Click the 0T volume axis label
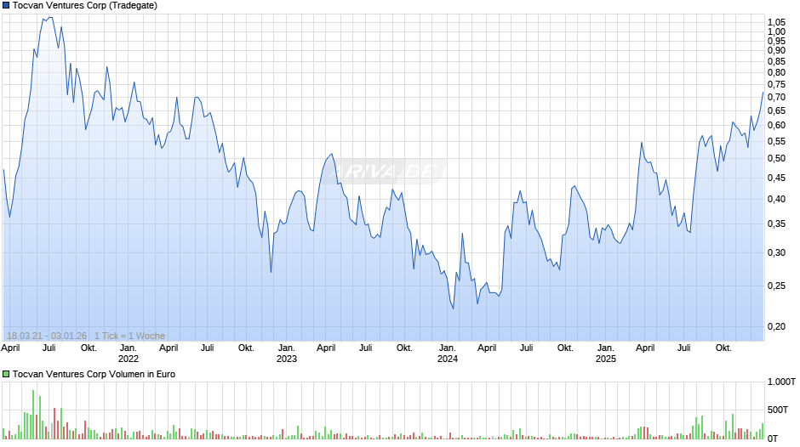Image resolution: width=800 pixels, height=447 pixels. (773, 439)
